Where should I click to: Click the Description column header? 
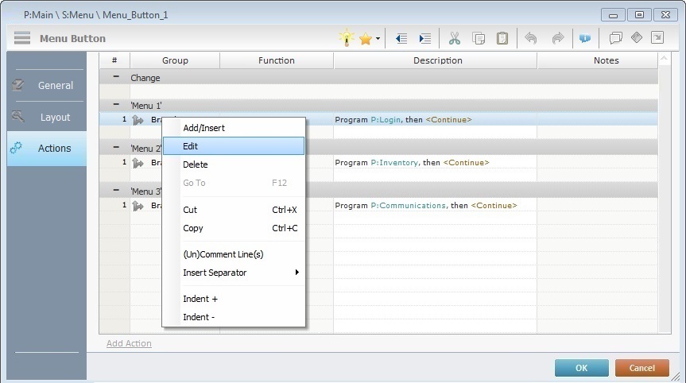(x=437, y=60)
